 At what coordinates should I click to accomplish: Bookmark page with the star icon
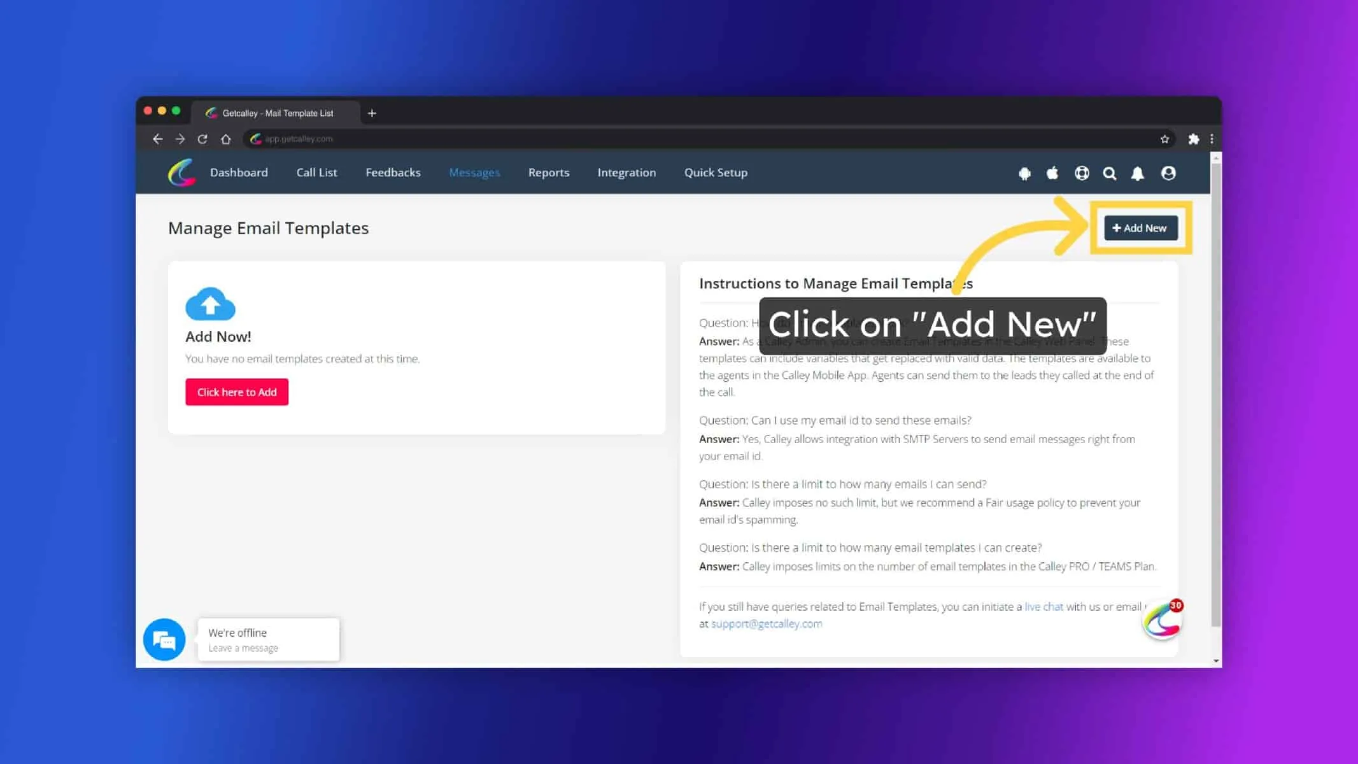[x=1164, y=139]
